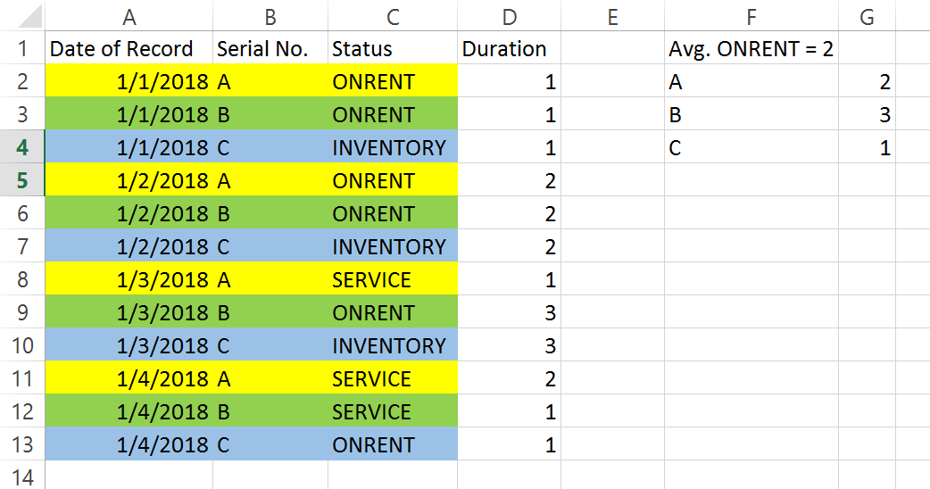Select column C header

[393, 16]
